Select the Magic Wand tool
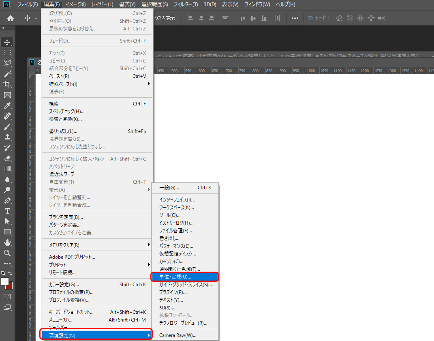 pyautogui.click(x=7, y=74)
